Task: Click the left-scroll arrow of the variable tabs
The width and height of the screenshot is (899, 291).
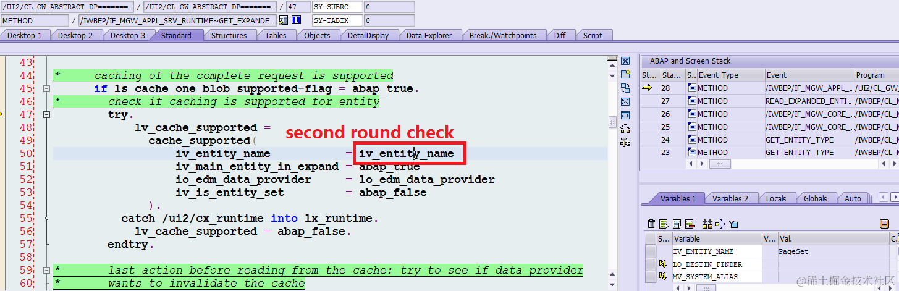Action: pos(882,196)
